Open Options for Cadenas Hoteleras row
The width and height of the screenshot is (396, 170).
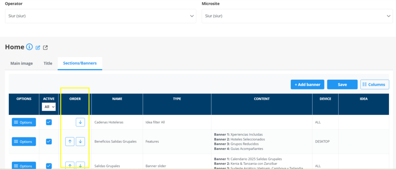[x=24, y=122]
